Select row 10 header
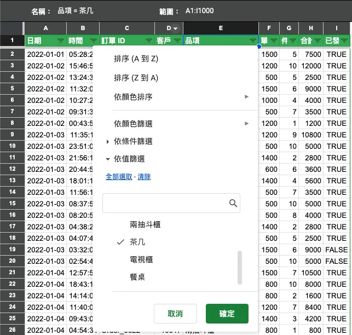The image size is (352, 335). coord(13,146)
